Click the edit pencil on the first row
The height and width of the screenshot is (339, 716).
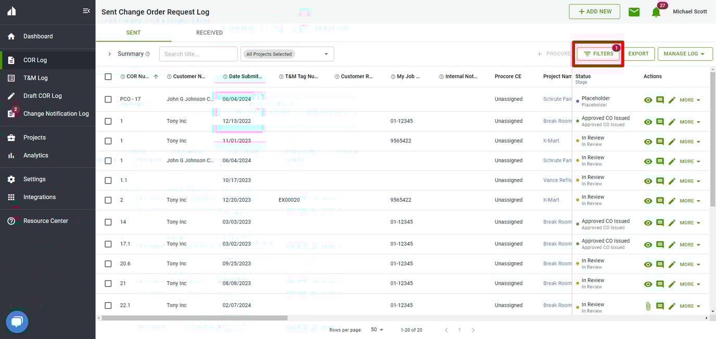click(672, 100)
